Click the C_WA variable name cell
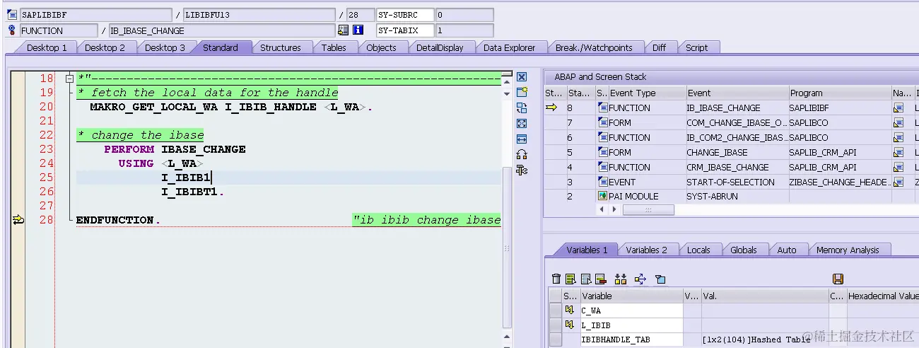 [x=631, y=310]
